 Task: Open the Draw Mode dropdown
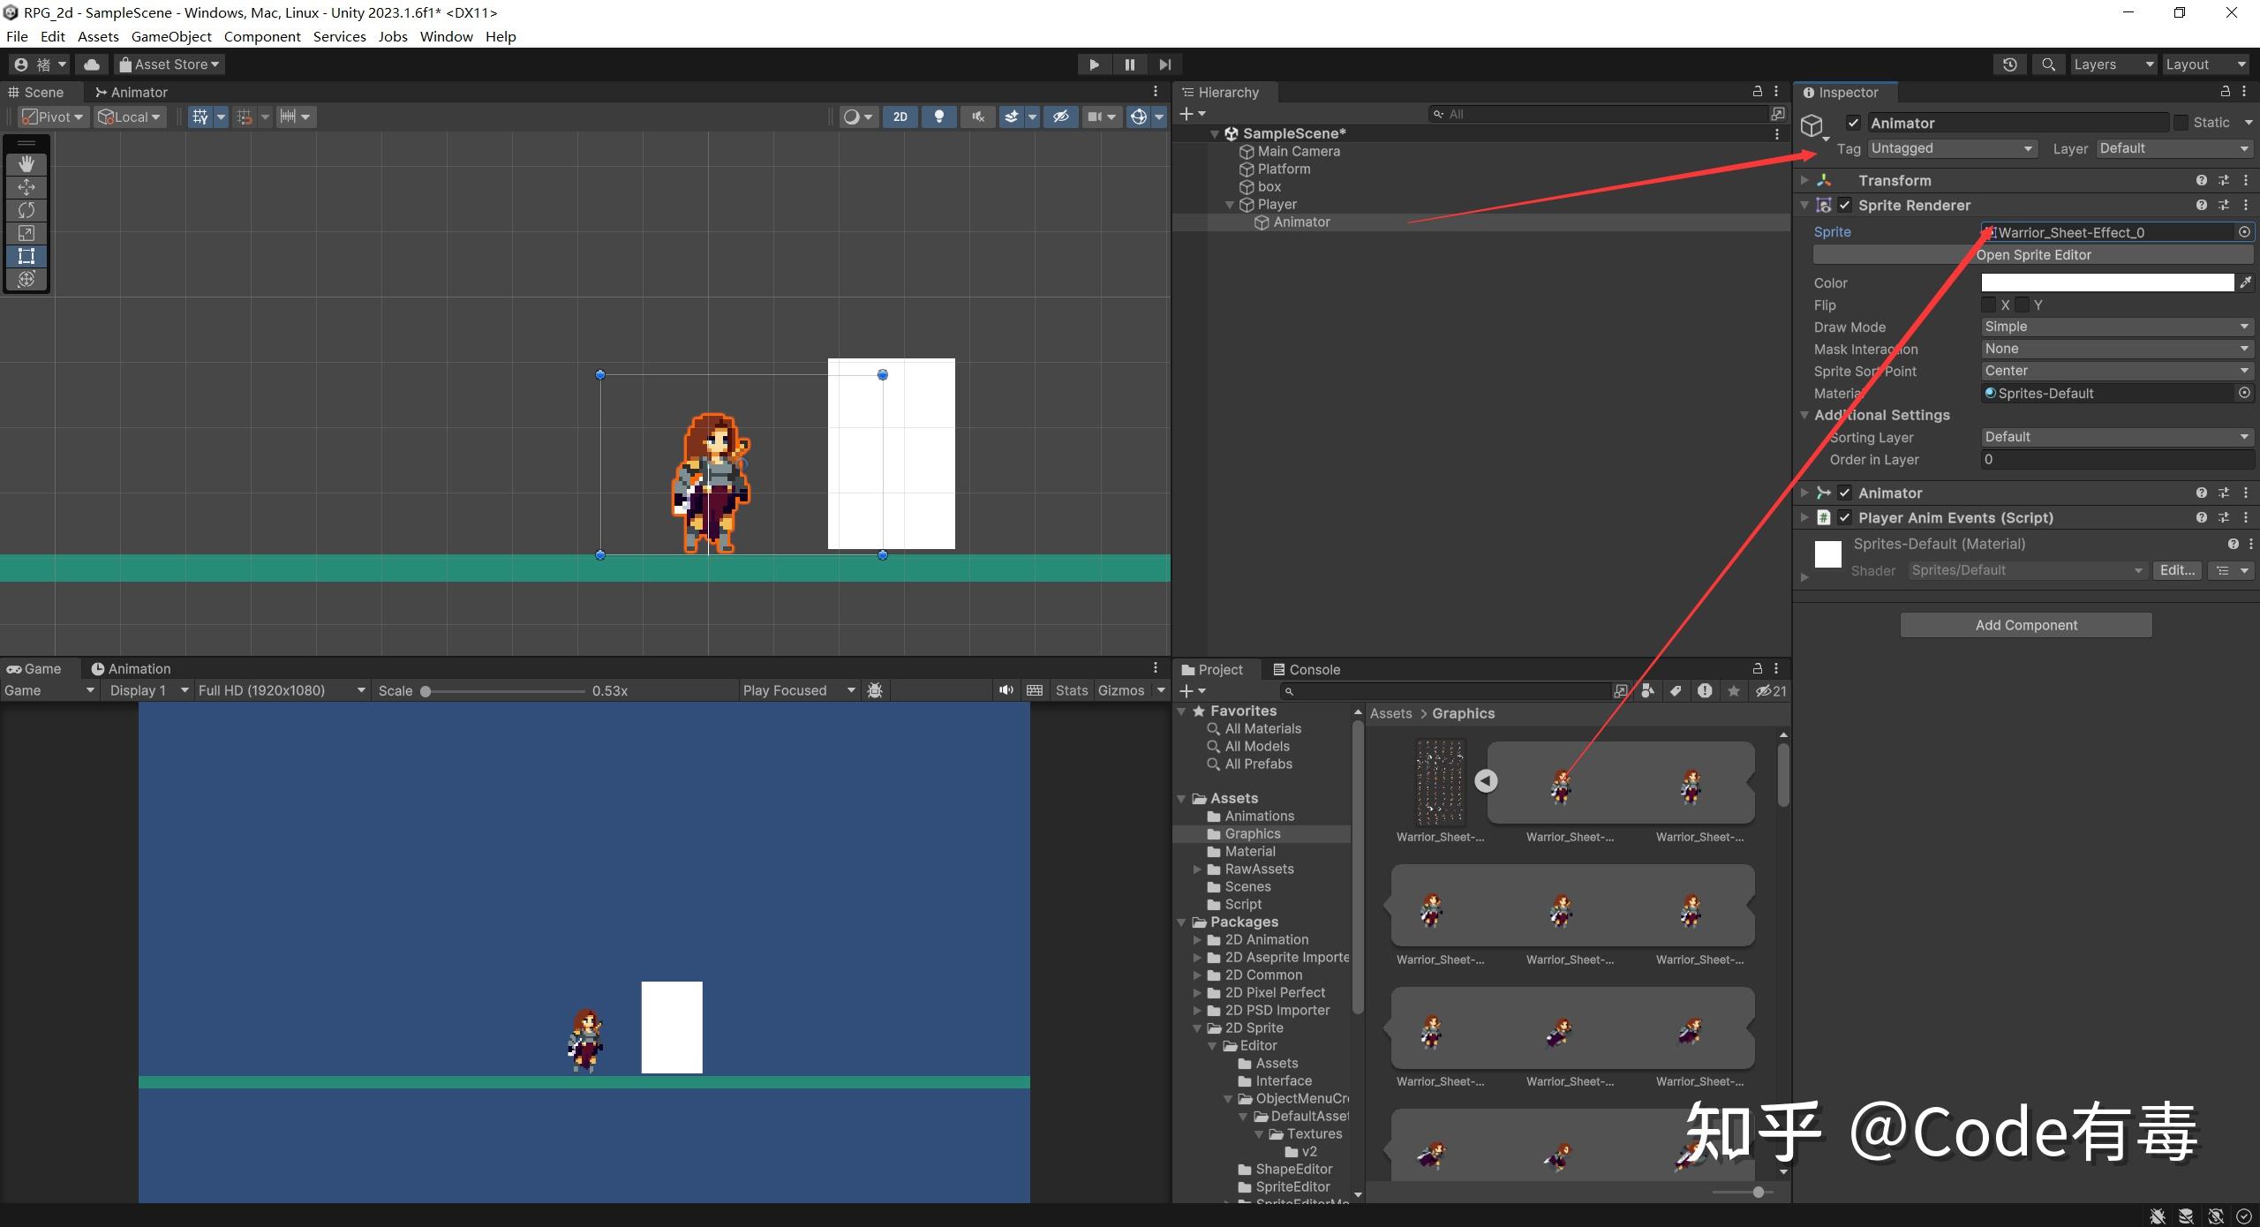point(2115,327)
